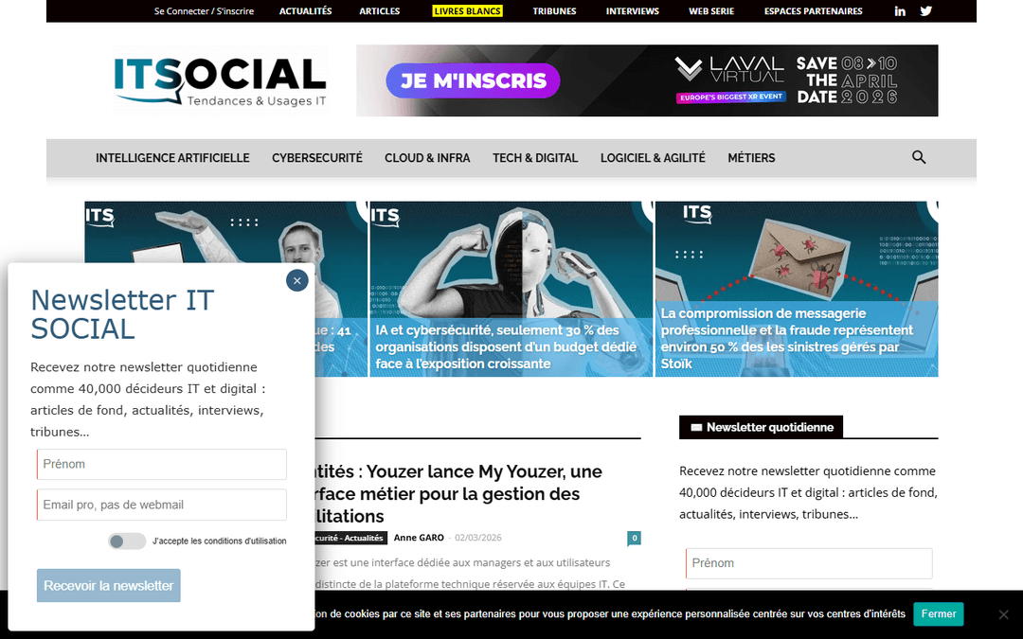
Task: Click the 'Newsletter quotidienne' sidebar heading
Action: (761, 427)
